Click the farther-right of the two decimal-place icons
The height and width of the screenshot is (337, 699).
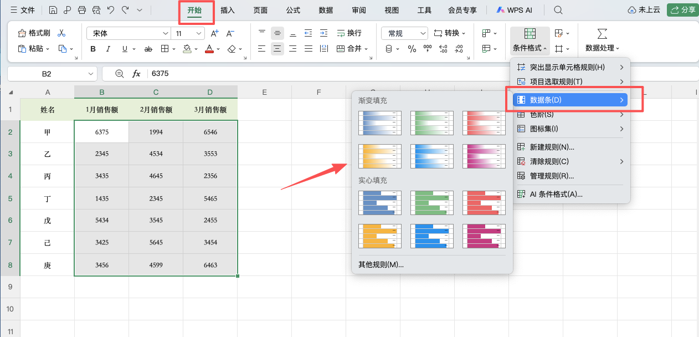[459, 49]
